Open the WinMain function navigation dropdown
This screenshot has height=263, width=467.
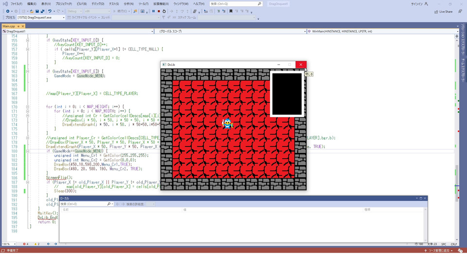click(x=383, y=31)
